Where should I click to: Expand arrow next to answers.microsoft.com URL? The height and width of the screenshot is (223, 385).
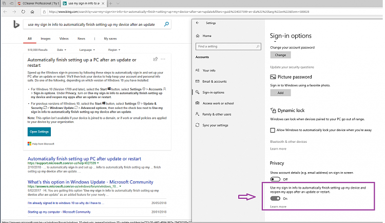coord(120,187)
